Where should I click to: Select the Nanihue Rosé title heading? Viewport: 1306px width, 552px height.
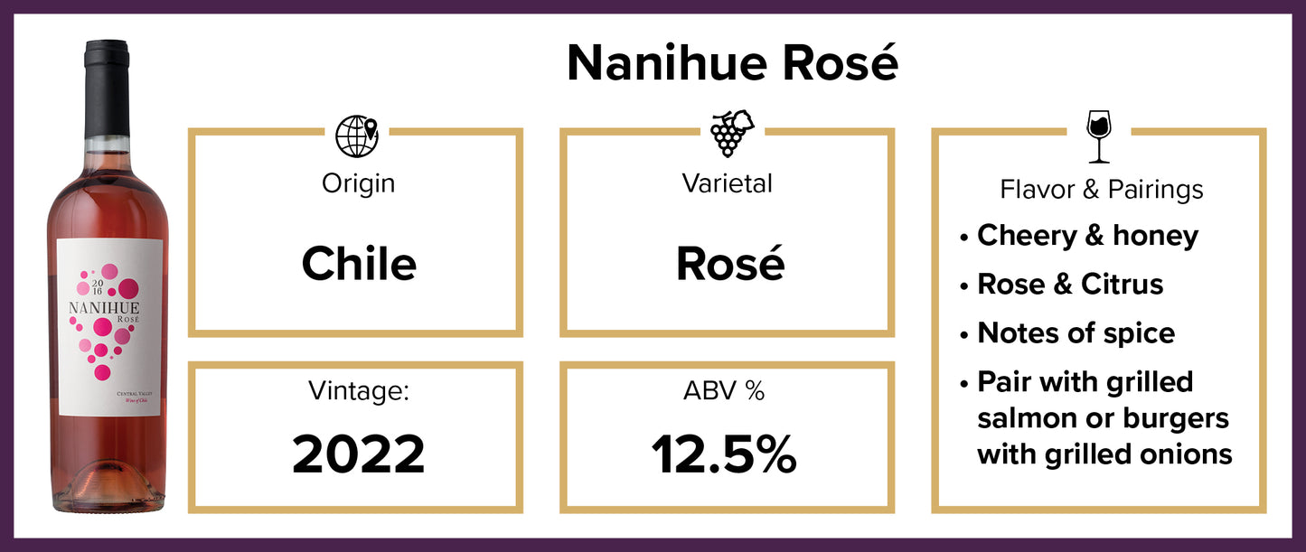coord(732,63)
